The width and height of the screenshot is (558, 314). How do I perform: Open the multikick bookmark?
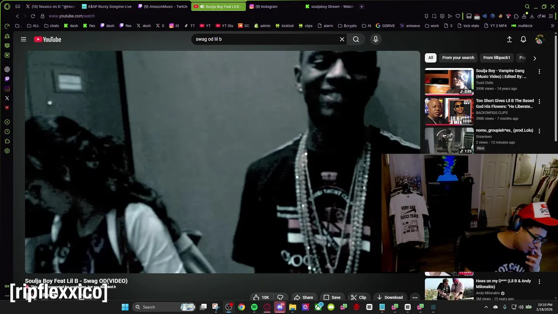522,26
